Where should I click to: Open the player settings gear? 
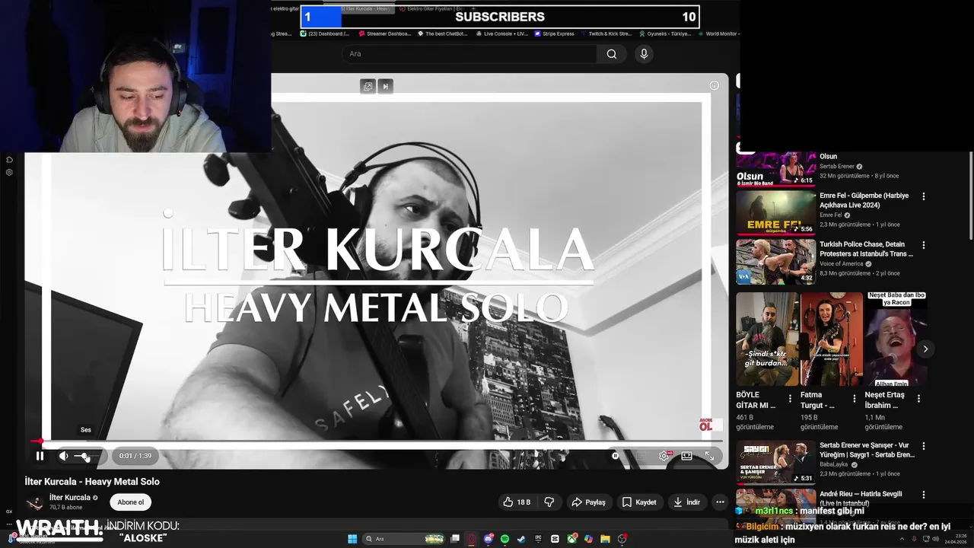tap(664, 456)
